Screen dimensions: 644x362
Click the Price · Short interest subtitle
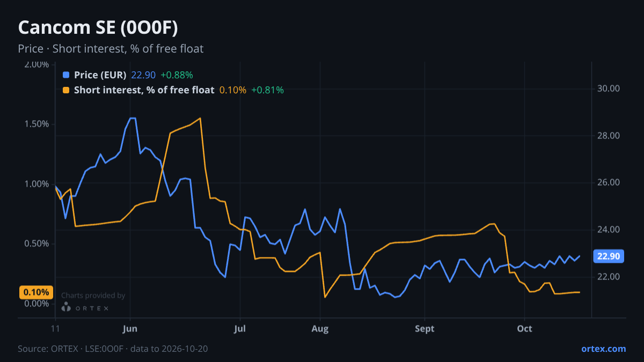pos(111,49)
